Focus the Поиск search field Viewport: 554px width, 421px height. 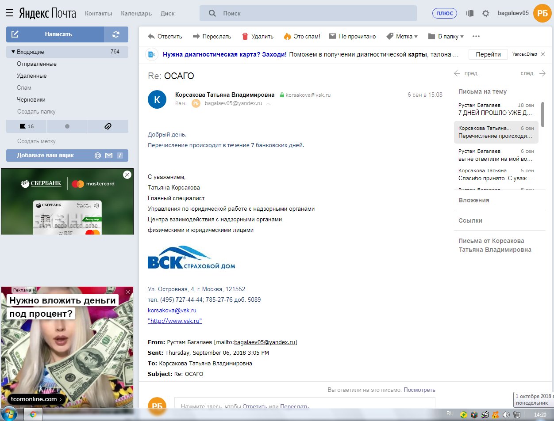click(308, 13)
